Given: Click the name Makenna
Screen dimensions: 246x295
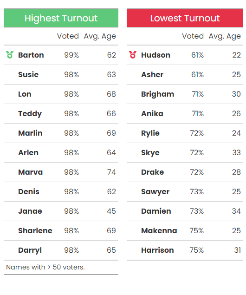Looking at the screenshot, I should click(x=159, y=230).
